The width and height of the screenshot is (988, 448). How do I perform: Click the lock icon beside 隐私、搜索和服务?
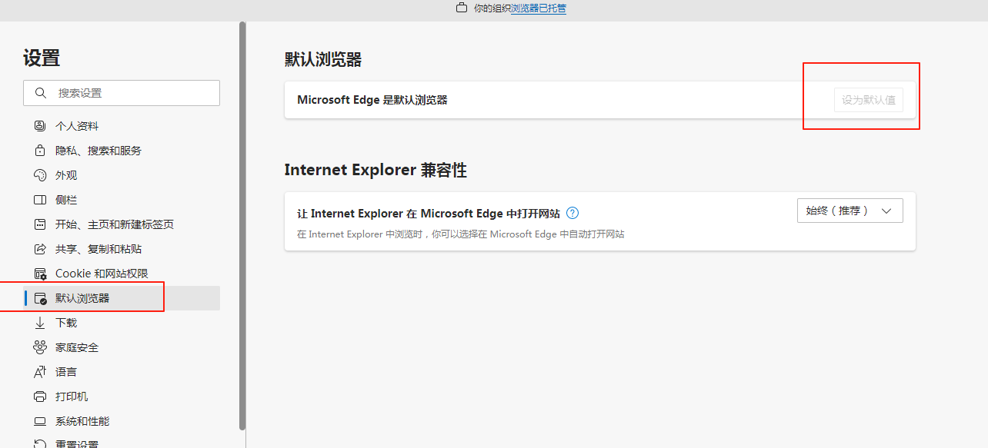click(x=41, y=151)
